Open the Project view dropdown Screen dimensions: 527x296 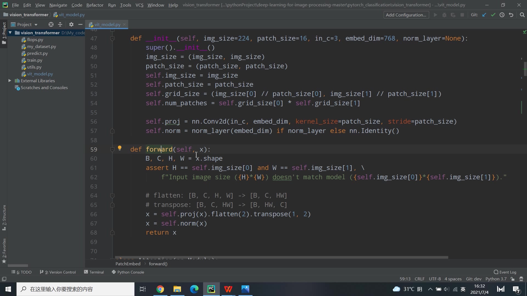point(27,24)
